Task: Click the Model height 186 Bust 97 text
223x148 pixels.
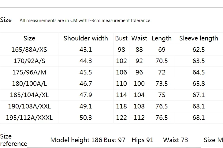Action: coord(88,140)
